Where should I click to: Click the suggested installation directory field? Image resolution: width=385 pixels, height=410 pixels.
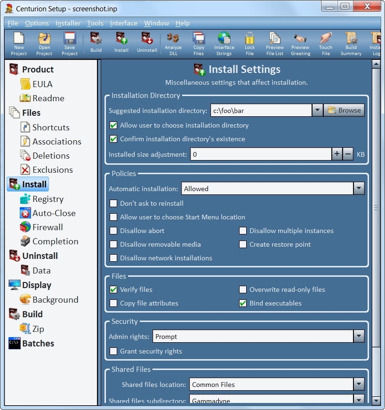[261, 110]
